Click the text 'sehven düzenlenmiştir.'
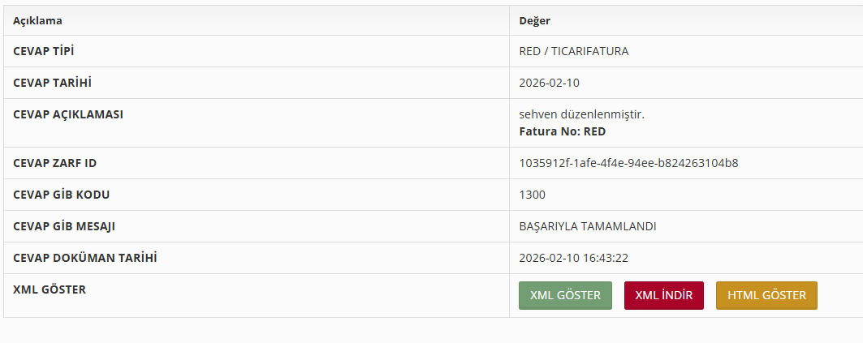Image resolution: width=863 pixels, height=343 pixels. coord(581,114)
